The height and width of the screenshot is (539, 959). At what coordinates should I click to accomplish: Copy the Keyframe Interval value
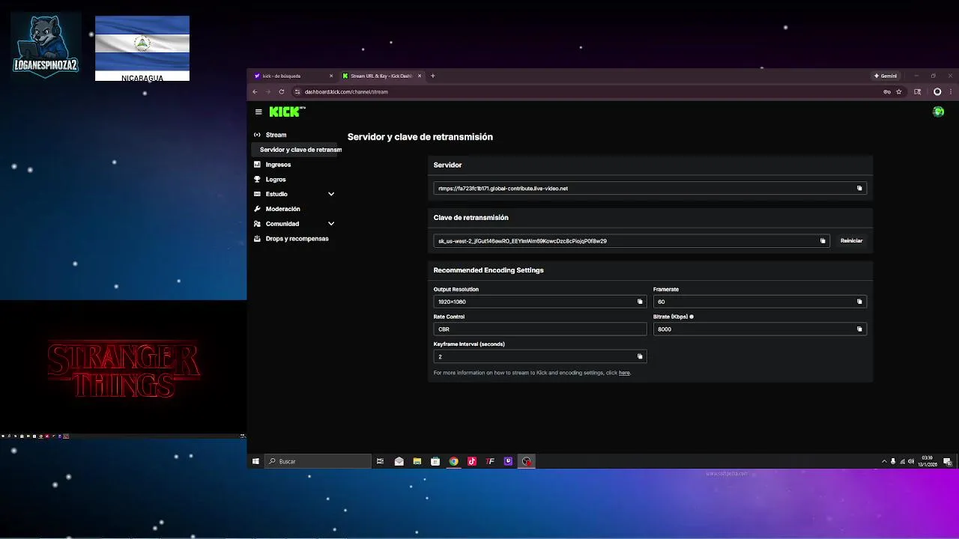coord(640,356)
